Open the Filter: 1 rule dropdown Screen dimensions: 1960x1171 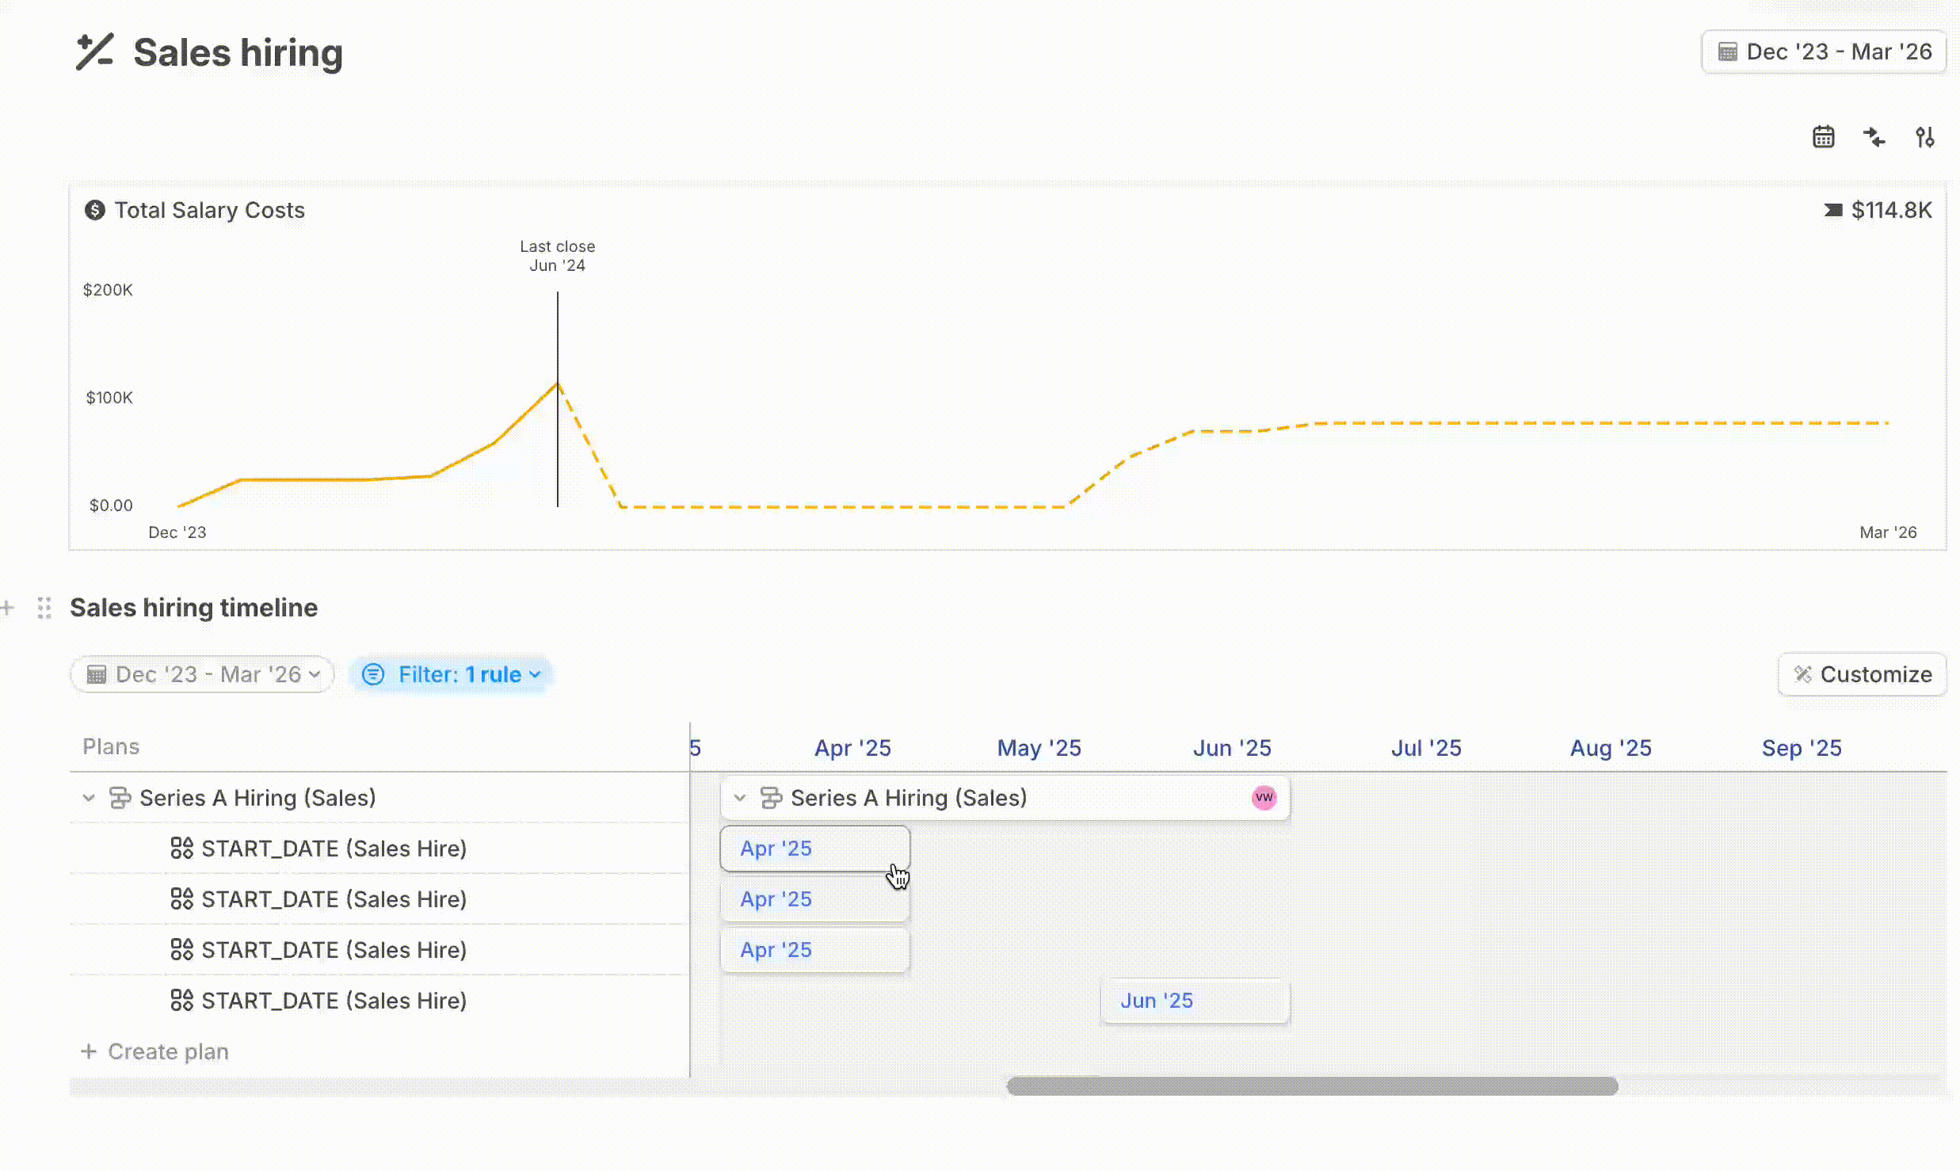pyautogui.click(x=451, y=674)
